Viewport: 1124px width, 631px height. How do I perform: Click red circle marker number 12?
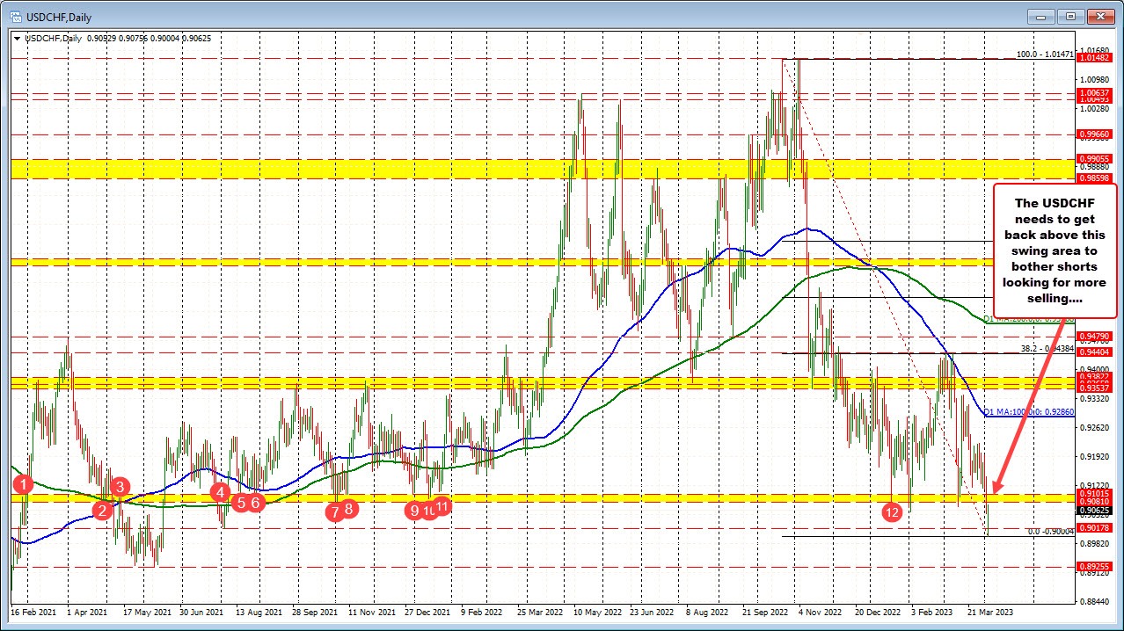click(892, 511)
